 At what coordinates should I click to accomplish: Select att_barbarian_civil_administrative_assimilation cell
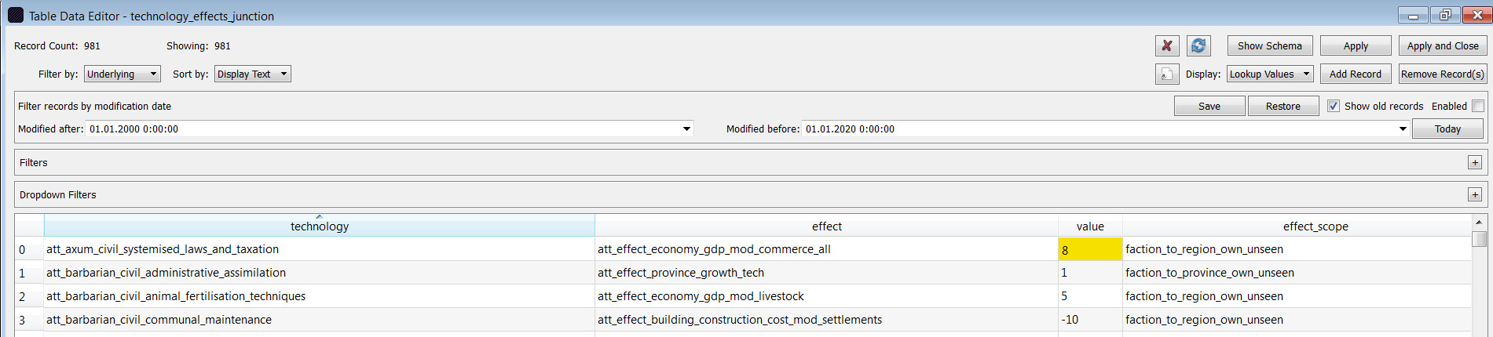coord(320,273)
